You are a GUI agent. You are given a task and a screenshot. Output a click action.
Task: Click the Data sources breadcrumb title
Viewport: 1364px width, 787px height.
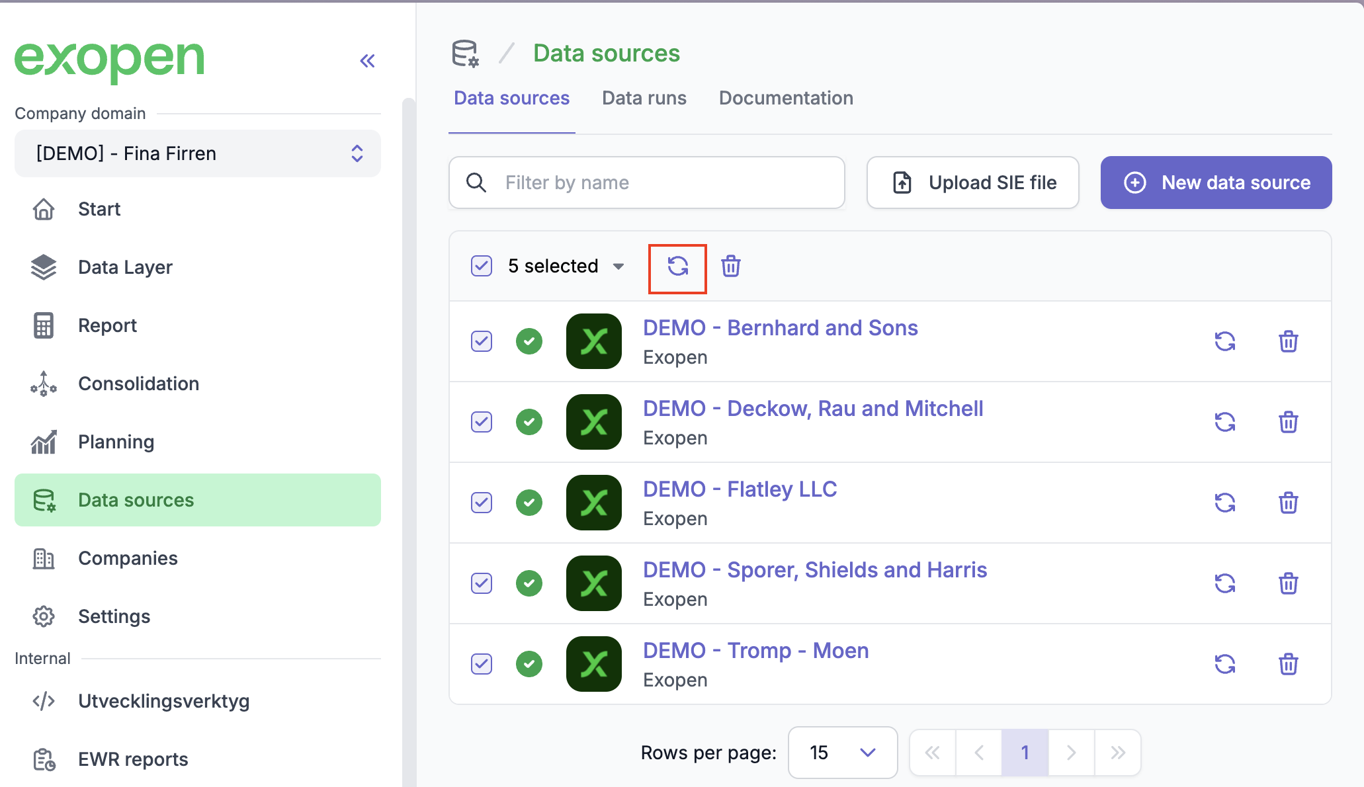tap(607, 54)
